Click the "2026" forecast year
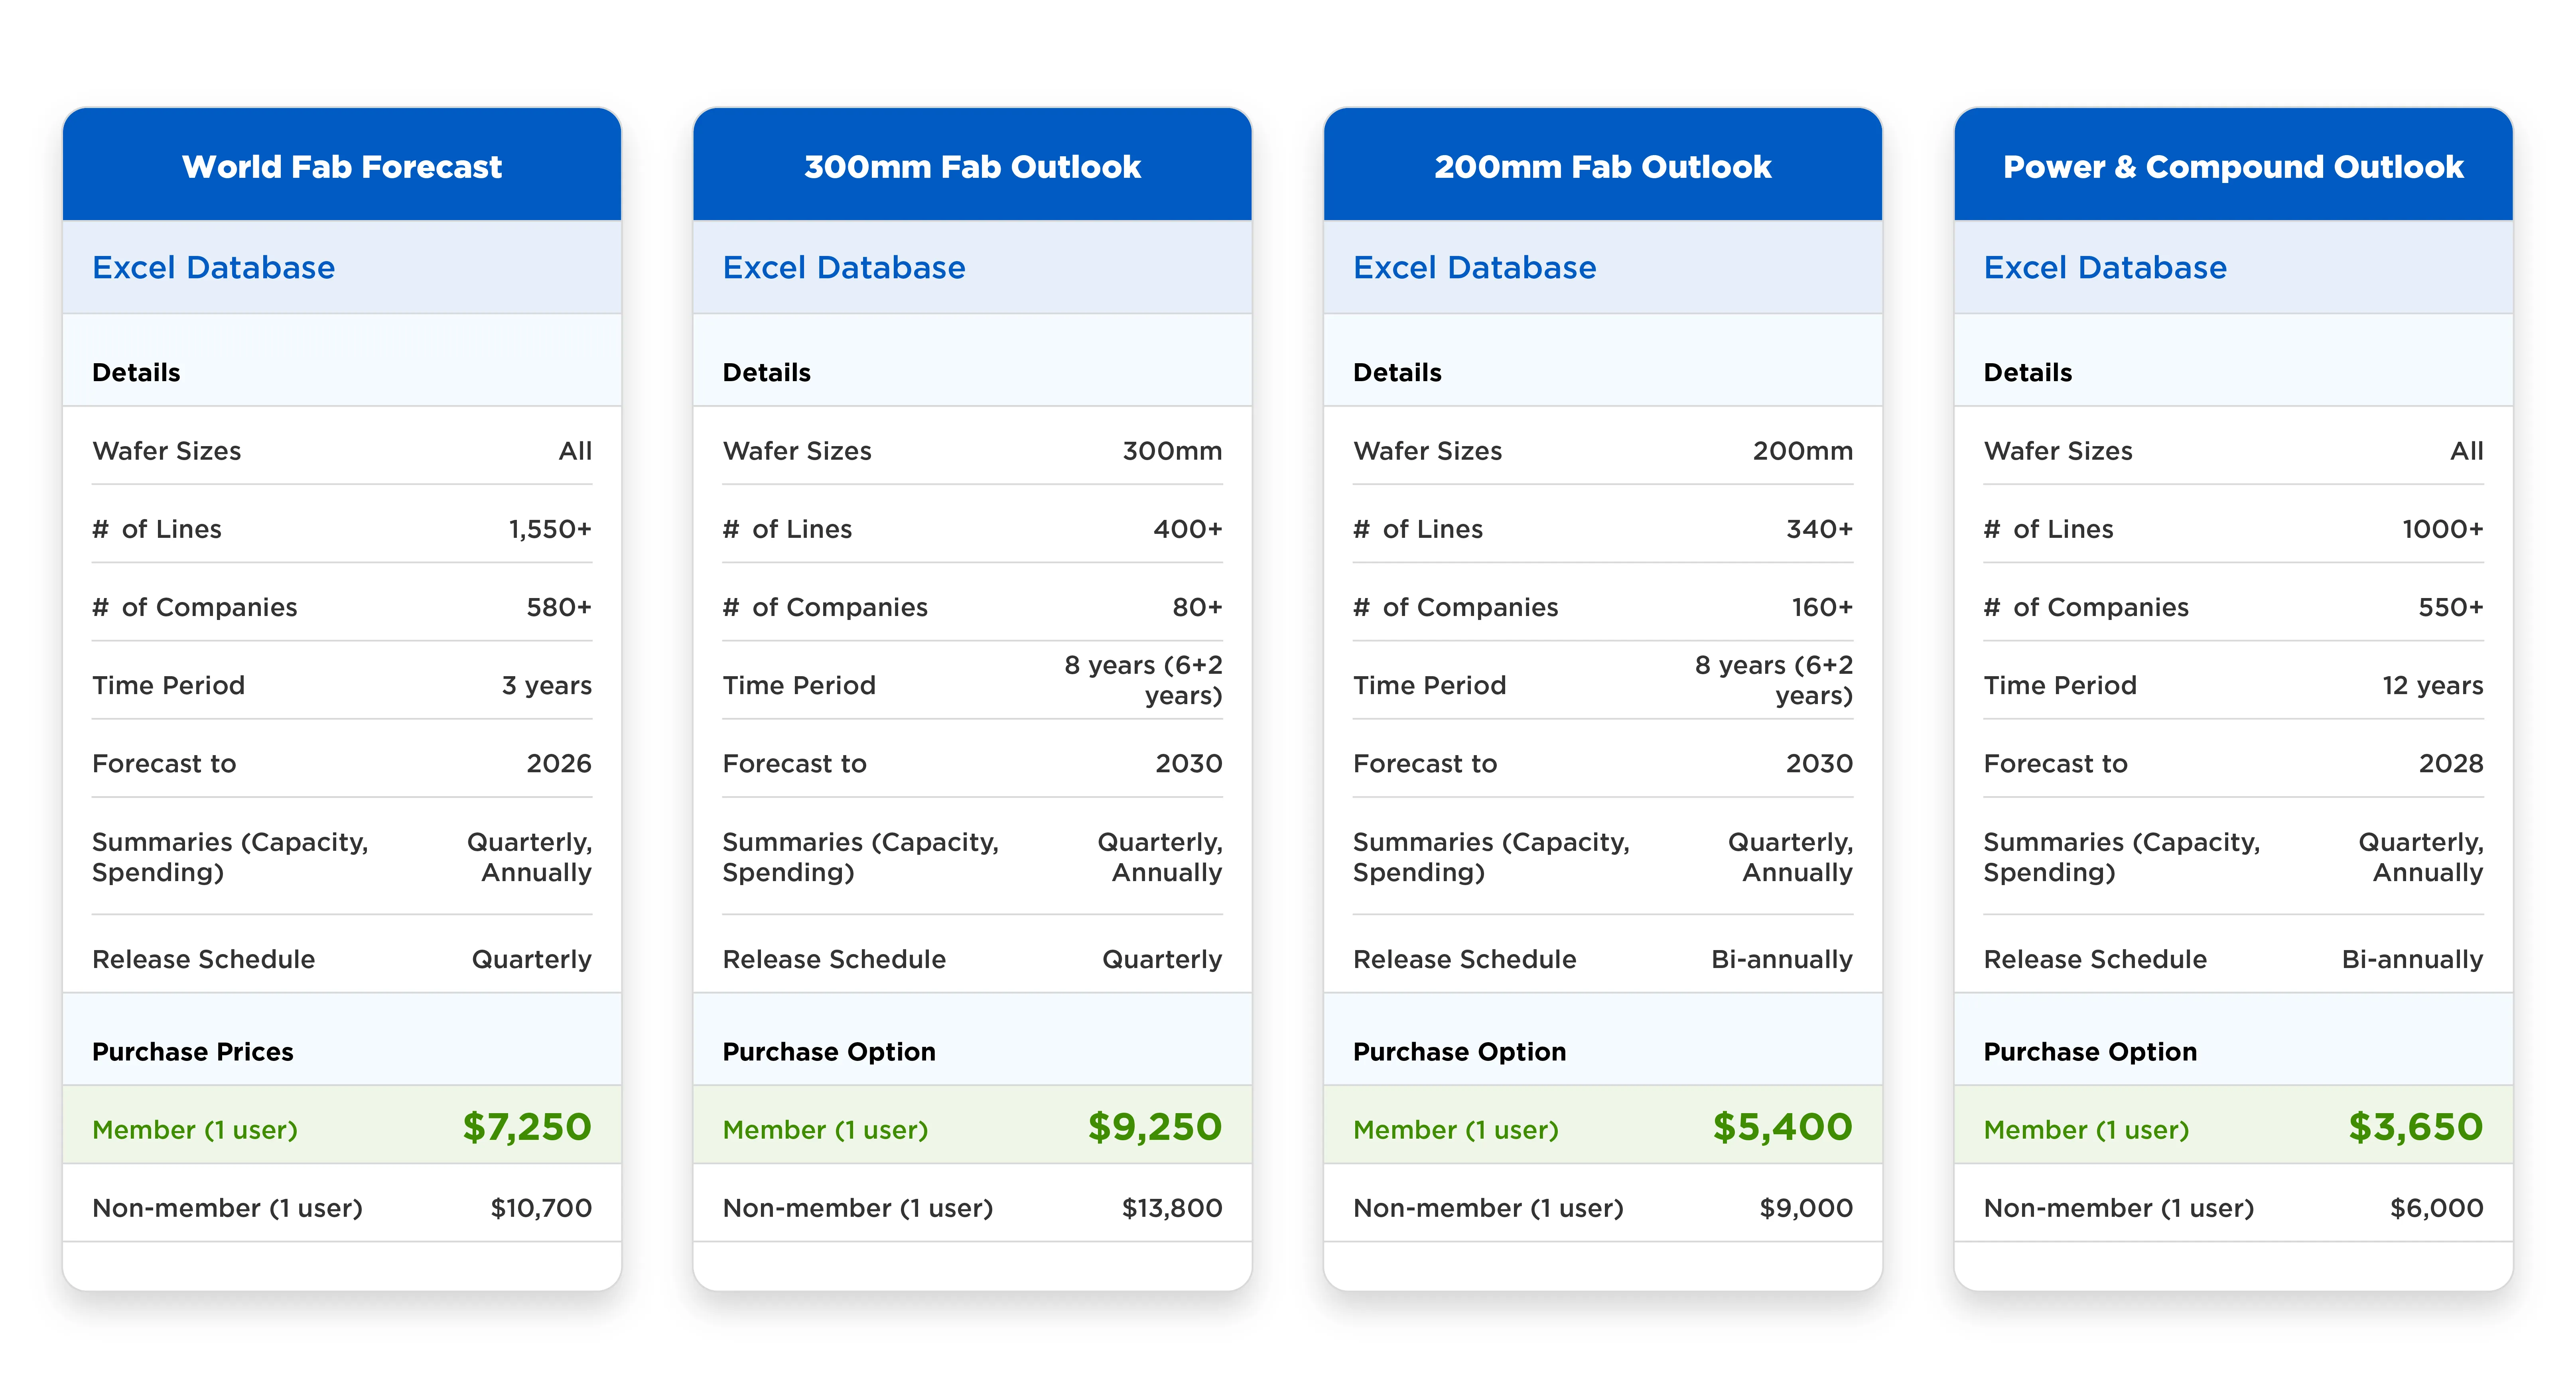The width and height of the screenshot is (2576, 1399). pyautogui.click(x=559, y=763)
